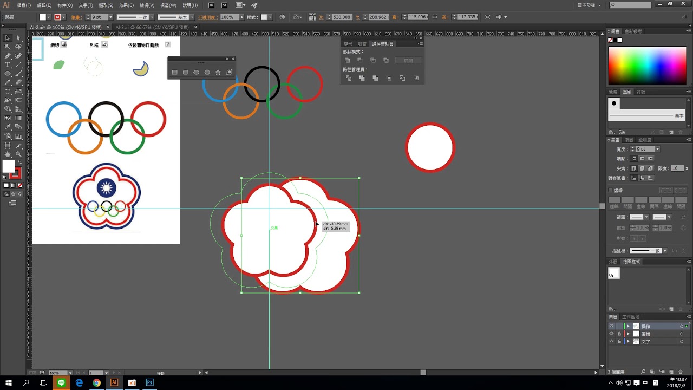
Task: Open the 基本功能 workspace switcher
Action: point(589,5)
